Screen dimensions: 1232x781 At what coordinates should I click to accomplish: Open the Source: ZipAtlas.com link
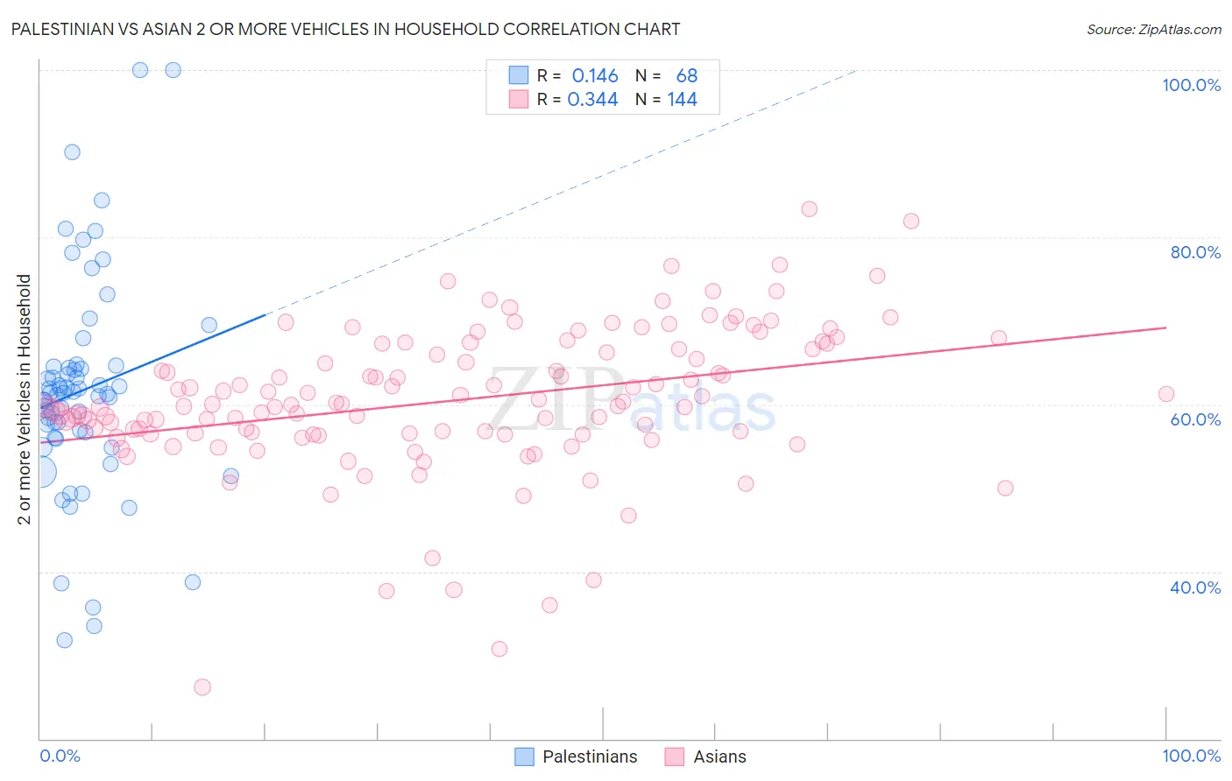pyautogui.click(x=1154, y=29)
